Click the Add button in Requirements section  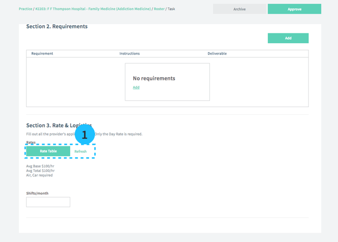[288, 38]
